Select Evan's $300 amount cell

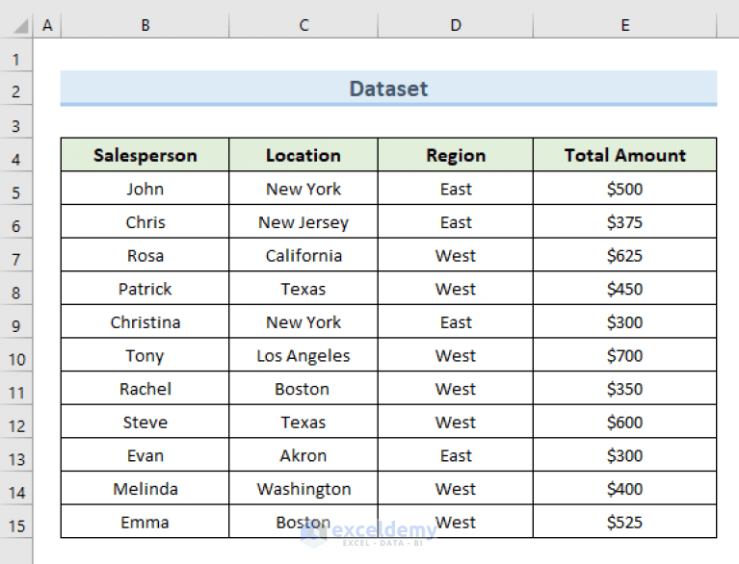pyautogui.click(x=625, y=455)
